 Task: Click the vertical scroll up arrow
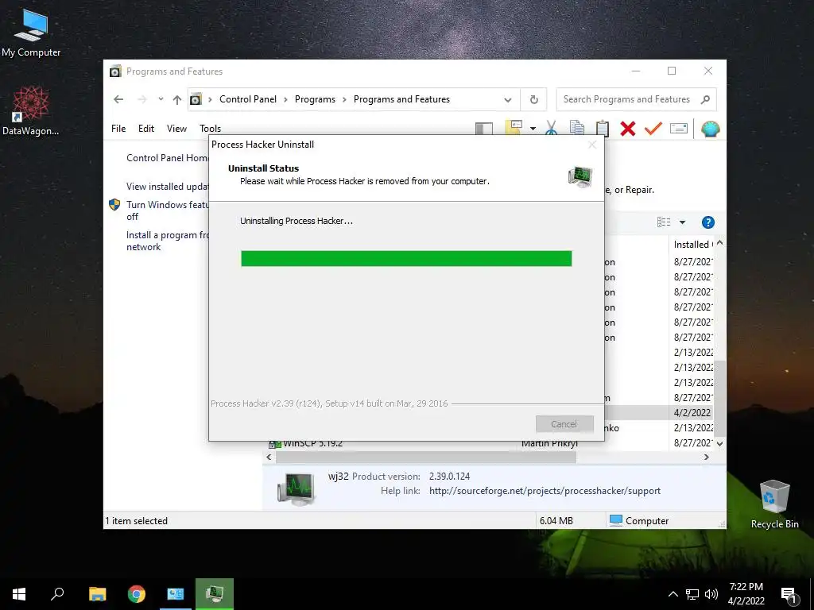tap(719, 243)
